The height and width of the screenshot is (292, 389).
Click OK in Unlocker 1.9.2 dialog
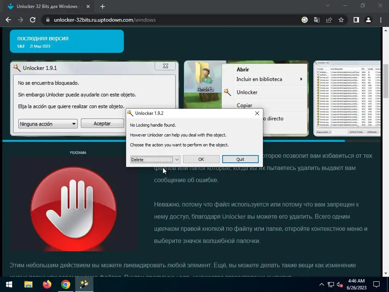click(201, 159)
